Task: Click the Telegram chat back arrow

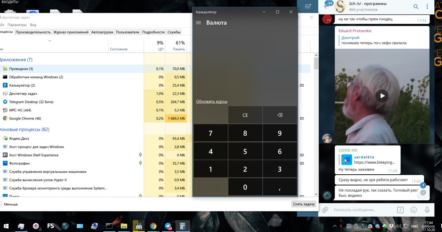Action: pyautogui.click(x=326, y=6)
